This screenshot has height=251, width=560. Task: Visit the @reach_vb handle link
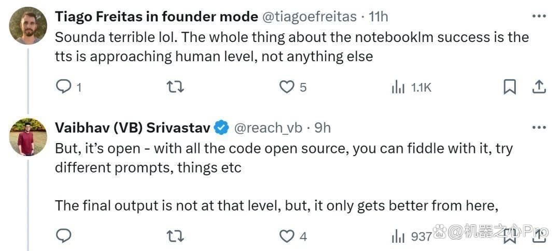coord(268,128)
